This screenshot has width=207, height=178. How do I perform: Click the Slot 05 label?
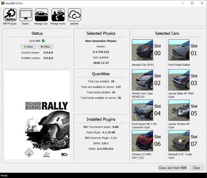[x=194, y=110]
